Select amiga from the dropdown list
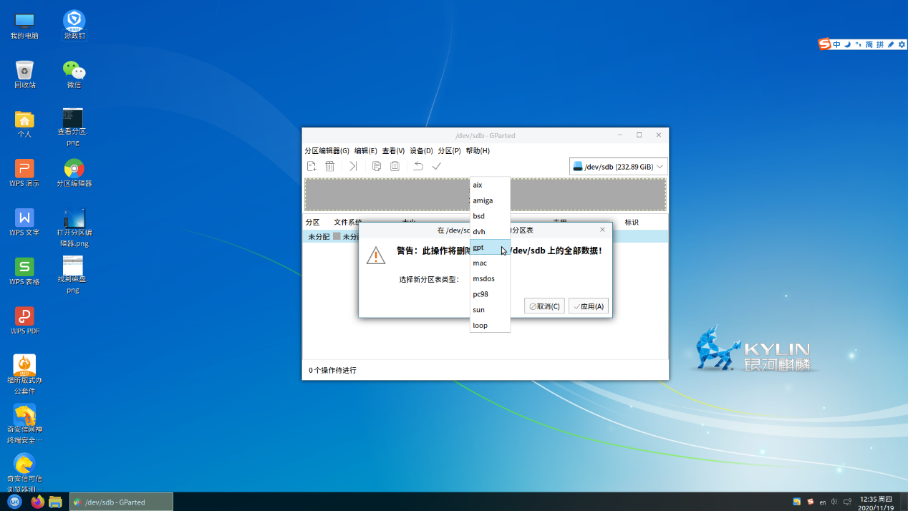Image resolution: width=908 pixels, height=511 pixels. [x=483, y=200]
